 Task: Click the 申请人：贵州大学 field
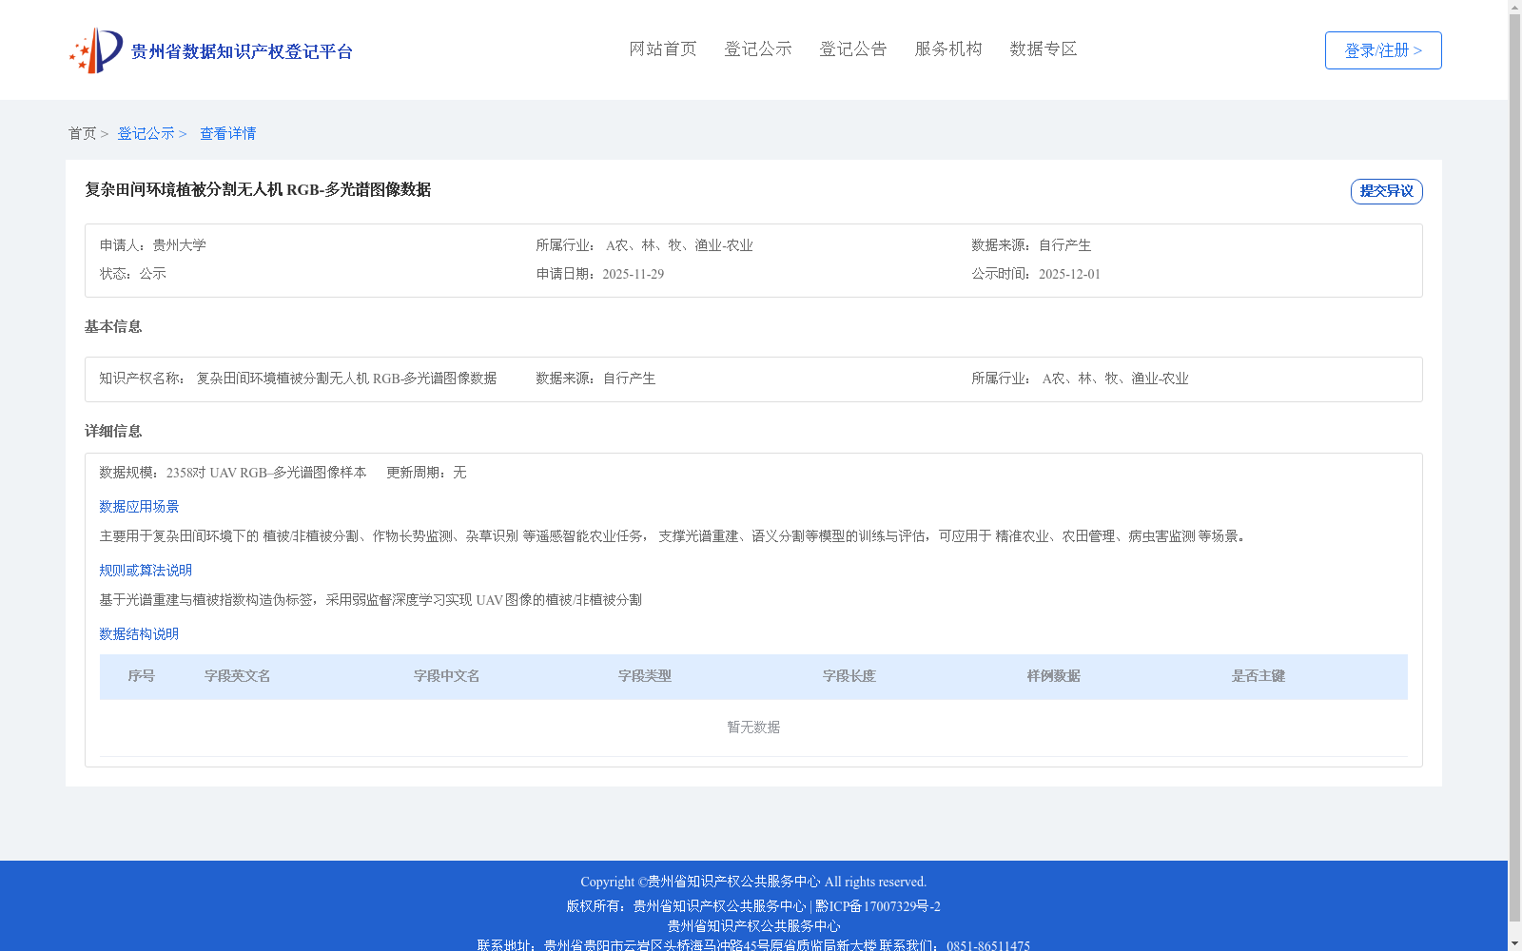click(x=152, y=245)
